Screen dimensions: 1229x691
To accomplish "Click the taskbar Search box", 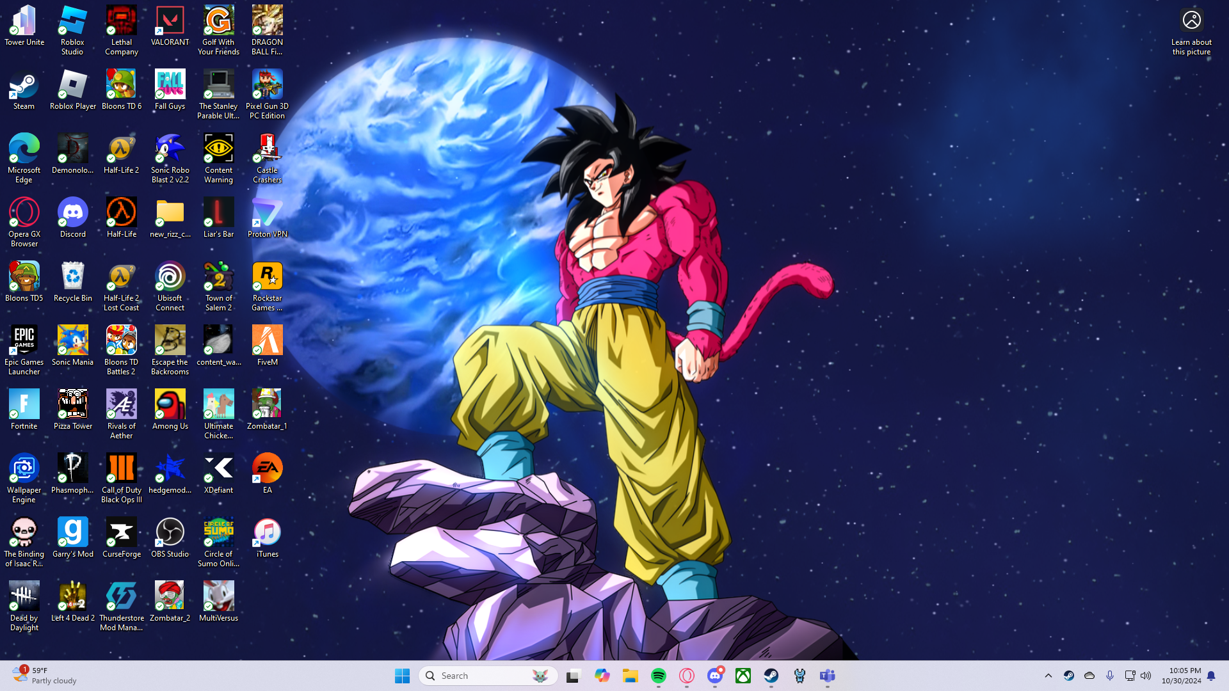I will click(x=488, y=676).
